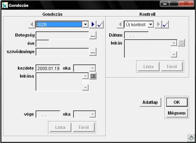The image size is (196, 143).
Task: Click the szövődménye input field
Action: [x=62, y=52]
